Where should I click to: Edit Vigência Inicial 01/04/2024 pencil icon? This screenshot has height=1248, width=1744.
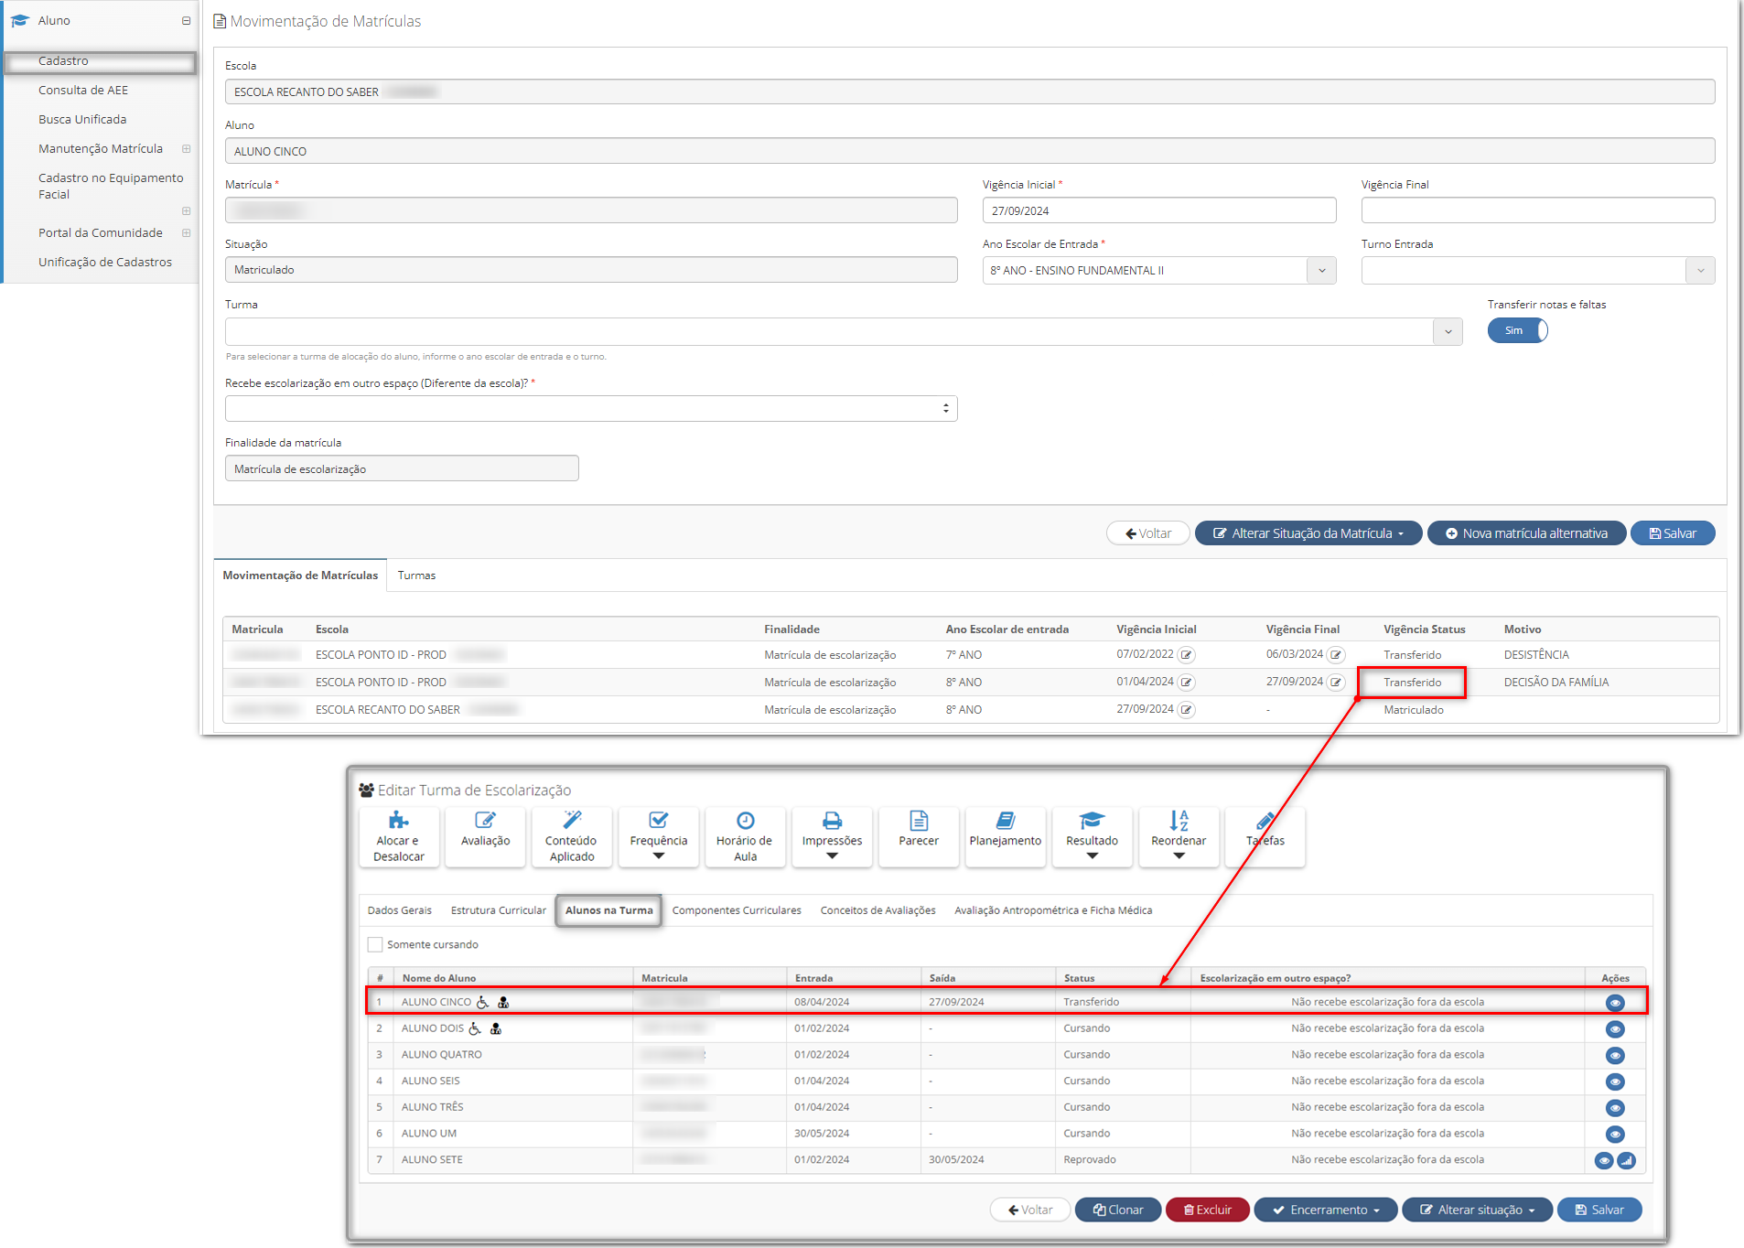point(1186,683)
